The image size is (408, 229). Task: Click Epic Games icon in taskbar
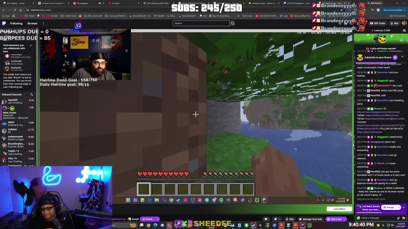point(302,225)
